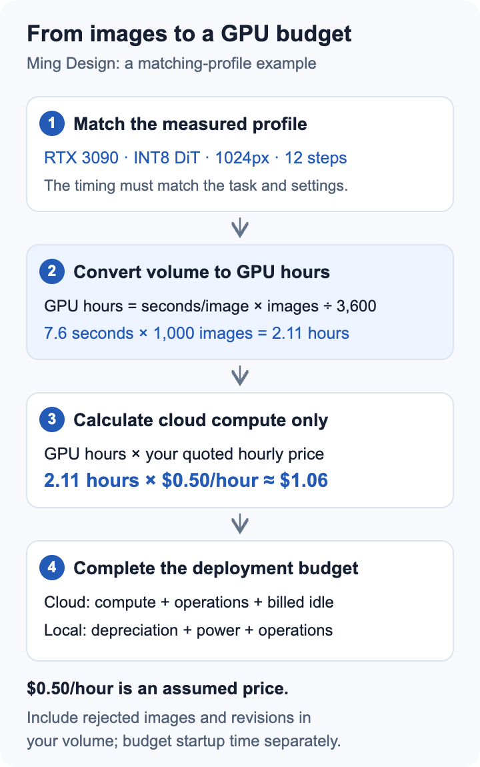Click "The timing must match the task and settings."
The width and height of the screenshot is (480, 767).
click(196, 186)
